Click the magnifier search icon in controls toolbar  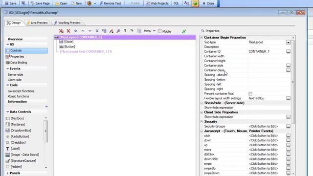coord(118,31)
